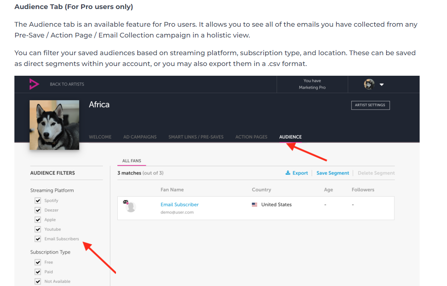
Task: Open the account dropdown arrow
Action: point(382,85)
